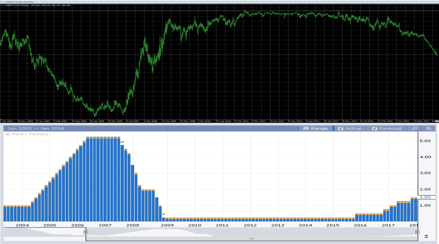Click the left range slider handle

pyautogui.click(x=86, y=232)
